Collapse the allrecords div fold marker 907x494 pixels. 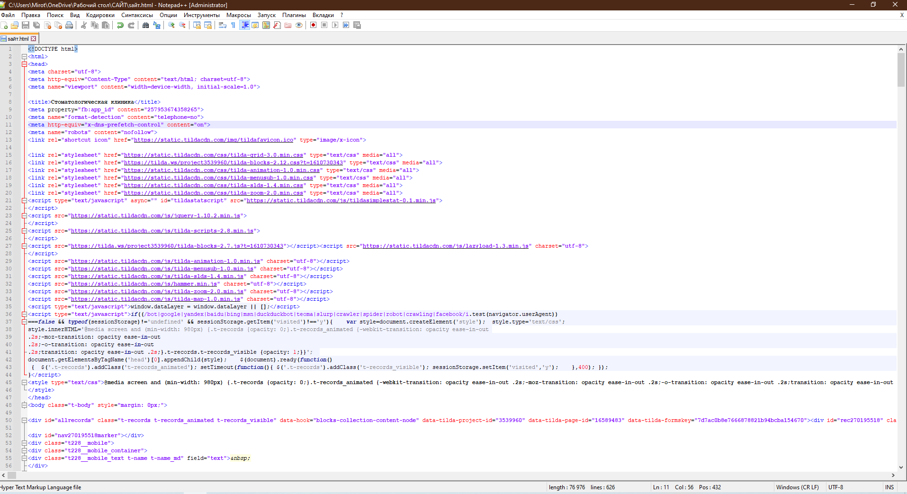(x=24, y=420)
